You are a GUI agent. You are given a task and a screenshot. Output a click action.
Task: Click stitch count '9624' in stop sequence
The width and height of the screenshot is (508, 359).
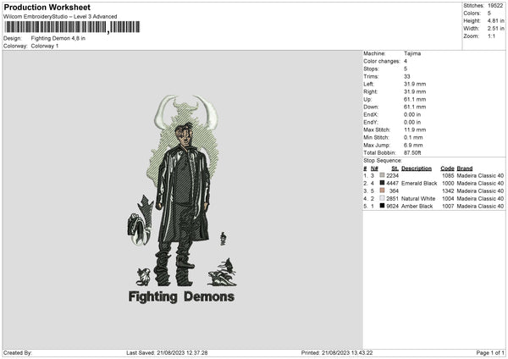point(392,207)
